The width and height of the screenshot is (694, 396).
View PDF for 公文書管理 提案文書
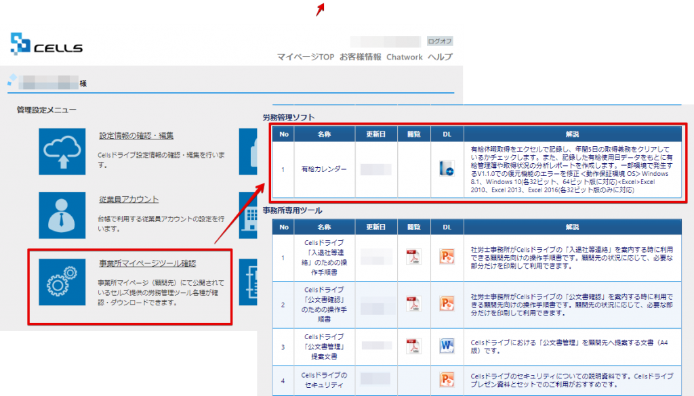click(413, 346)
